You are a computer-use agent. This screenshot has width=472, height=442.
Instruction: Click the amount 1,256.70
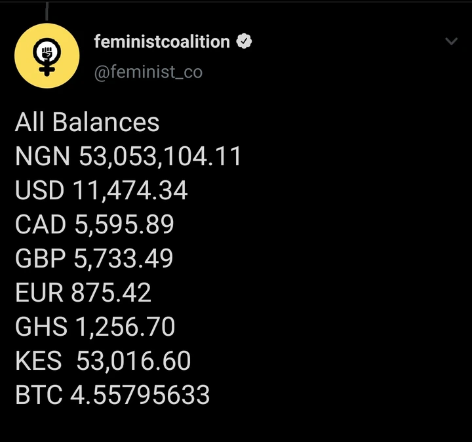(125, 327)
